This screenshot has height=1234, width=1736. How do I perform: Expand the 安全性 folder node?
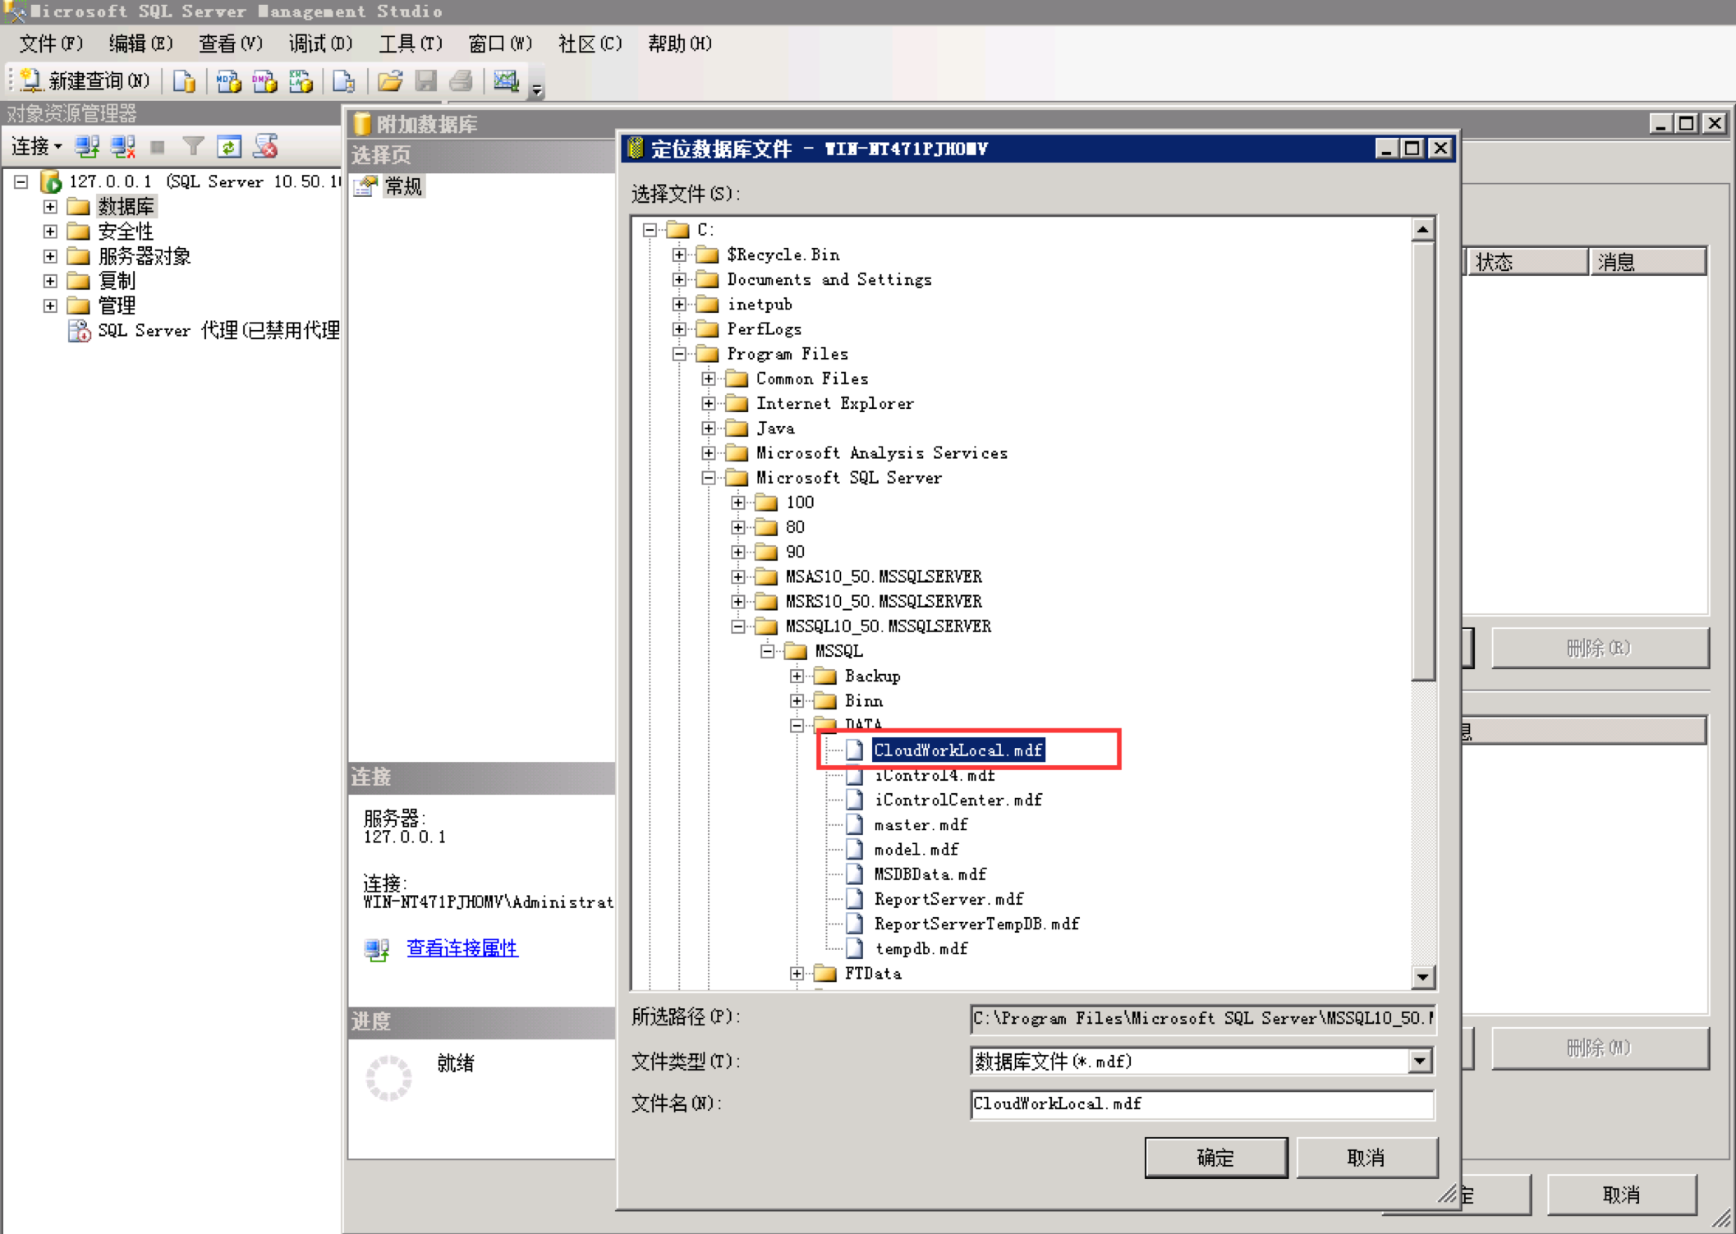[x=50, y=231]
